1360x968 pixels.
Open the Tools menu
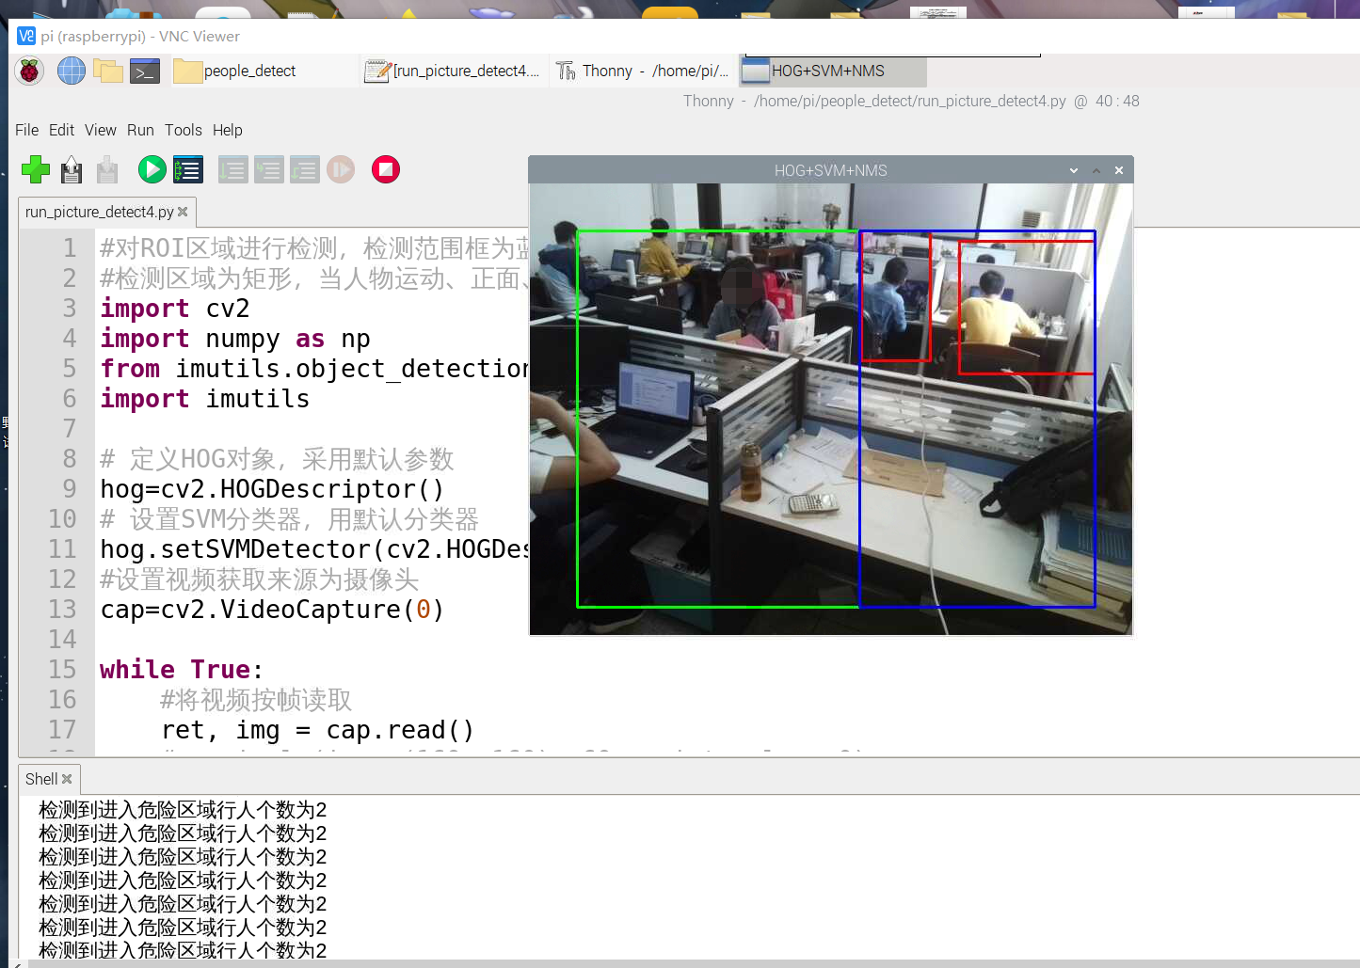(183, 130)
